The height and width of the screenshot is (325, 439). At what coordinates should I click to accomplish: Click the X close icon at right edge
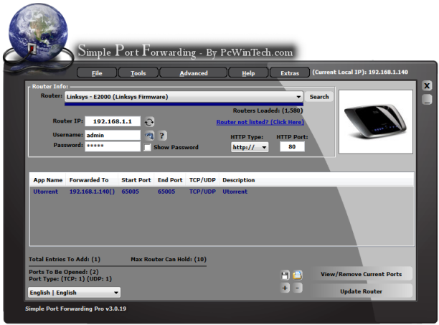[427, 85]
